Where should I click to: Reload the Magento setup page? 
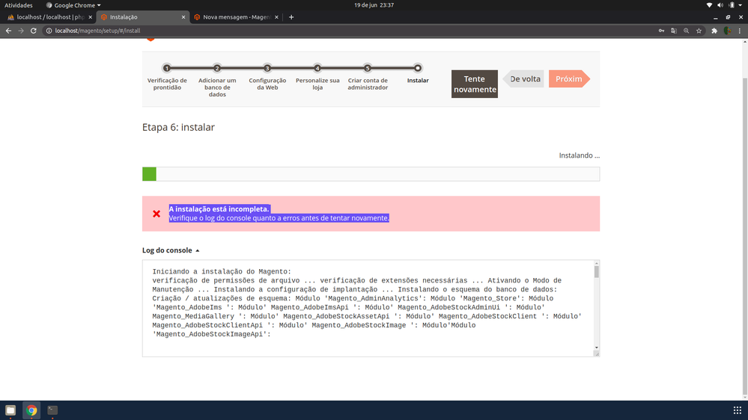tap(34, 31)
